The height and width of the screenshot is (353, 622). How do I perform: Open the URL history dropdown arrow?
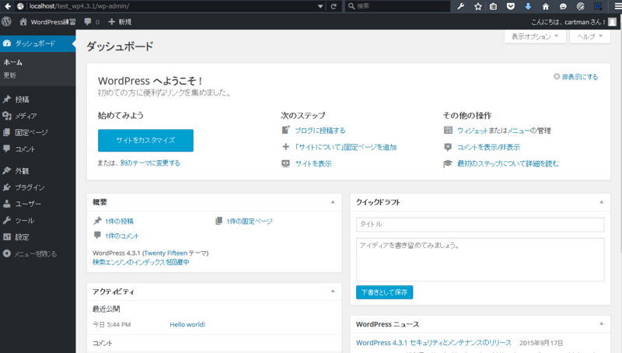click(x=320, y=6)
